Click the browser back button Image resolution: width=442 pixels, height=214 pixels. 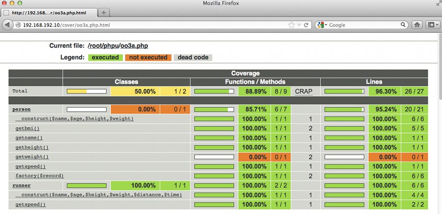pyautogui.click(x=8, y=25)
